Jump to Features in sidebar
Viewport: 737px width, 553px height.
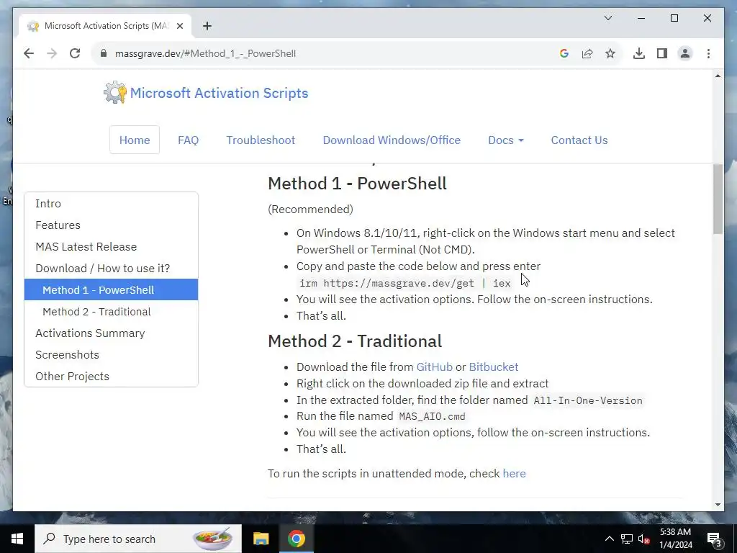tap(111, 225)
